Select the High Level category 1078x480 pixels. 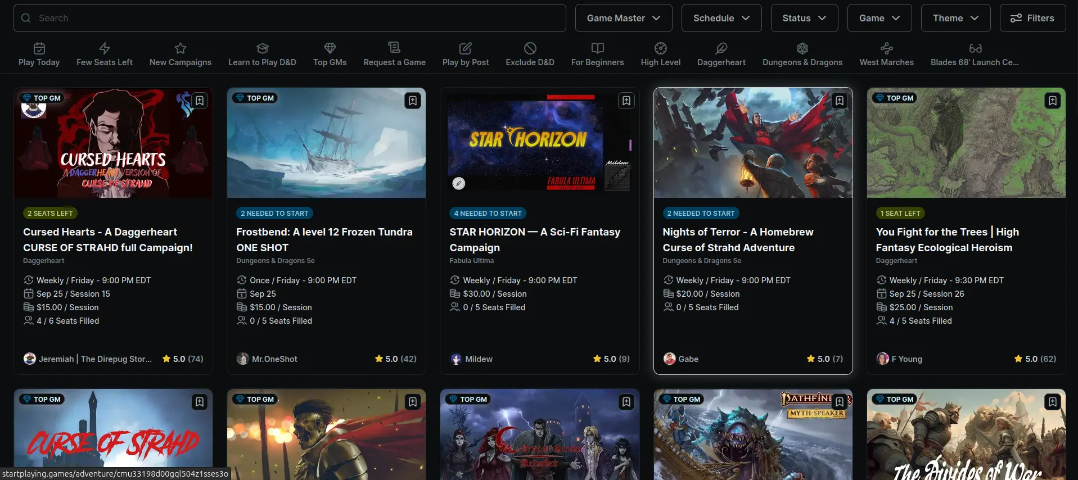pyautogui.click(x=661, y=55)
